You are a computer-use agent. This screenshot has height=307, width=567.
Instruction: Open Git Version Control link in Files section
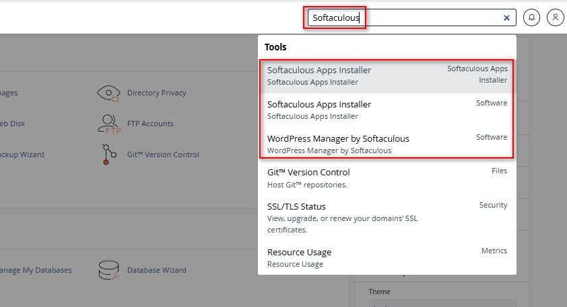(163, 155)
